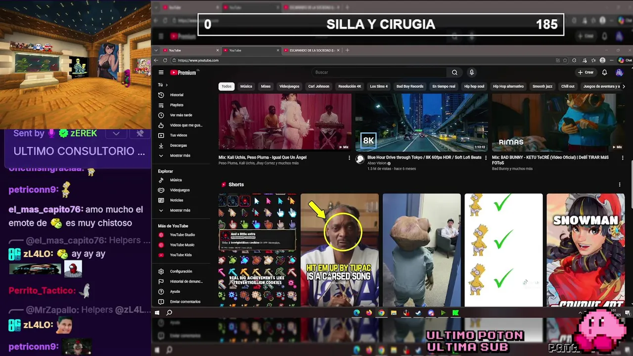
Task: Click the Windows Start button
Action: [x=157, y=312]
